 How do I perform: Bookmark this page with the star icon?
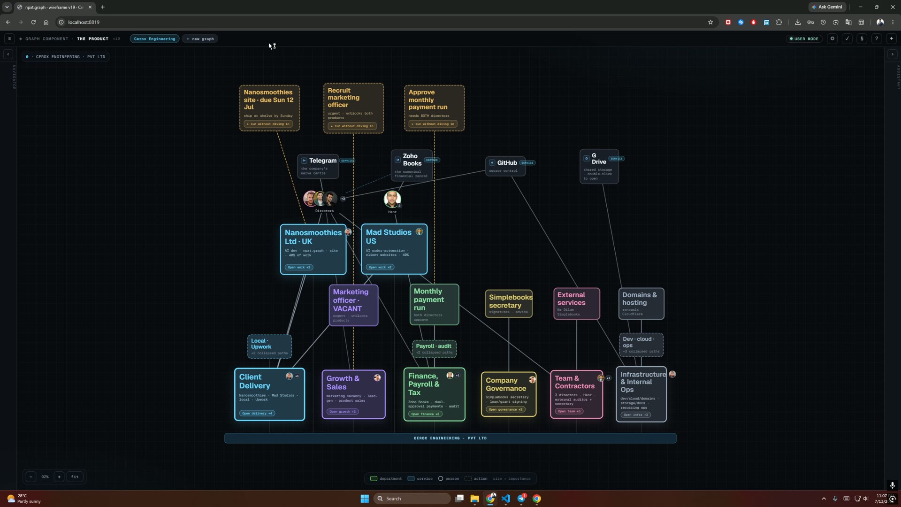pyautogui.click(x=710, y=22)
